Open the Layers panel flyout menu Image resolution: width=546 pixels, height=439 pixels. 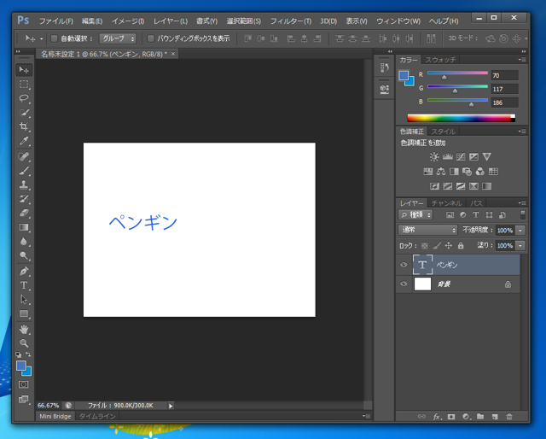[522, 203]
